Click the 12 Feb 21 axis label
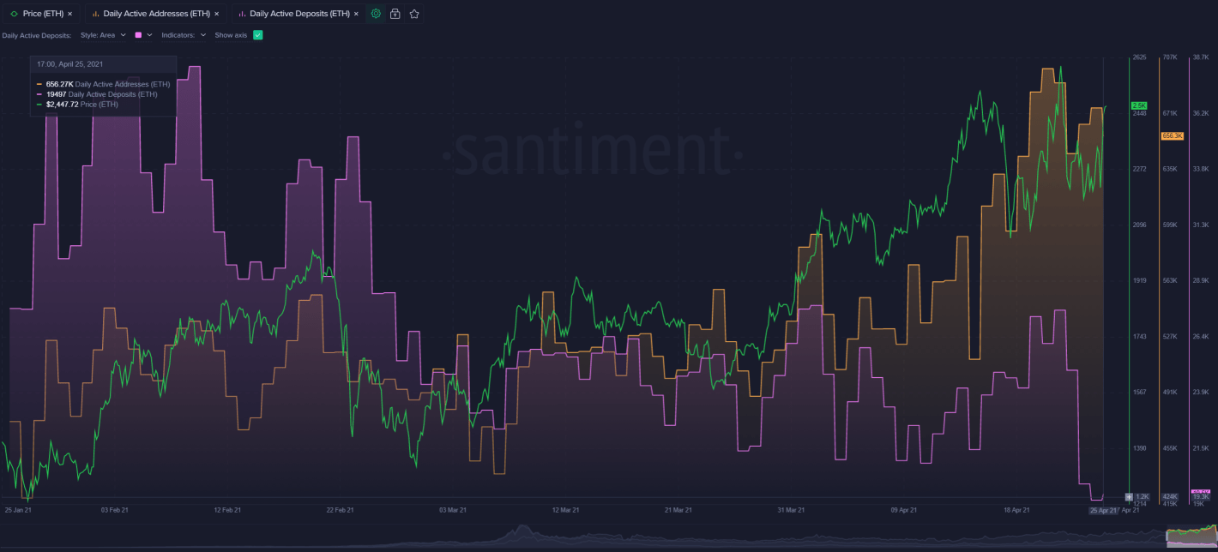1218x552 pixels. pyautogui.click(x=226, y=510)
